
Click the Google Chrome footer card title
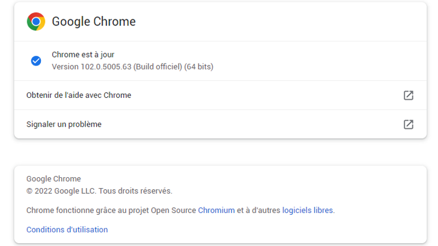[53, 179]
